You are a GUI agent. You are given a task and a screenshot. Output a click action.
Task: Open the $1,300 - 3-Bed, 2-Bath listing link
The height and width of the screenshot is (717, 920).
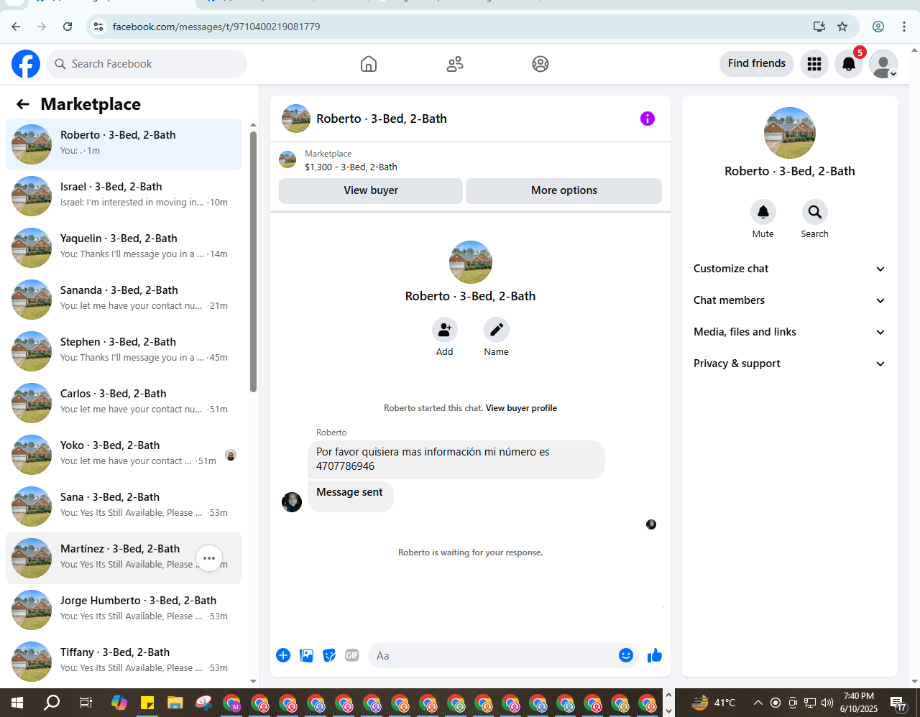tap(351, 167)
